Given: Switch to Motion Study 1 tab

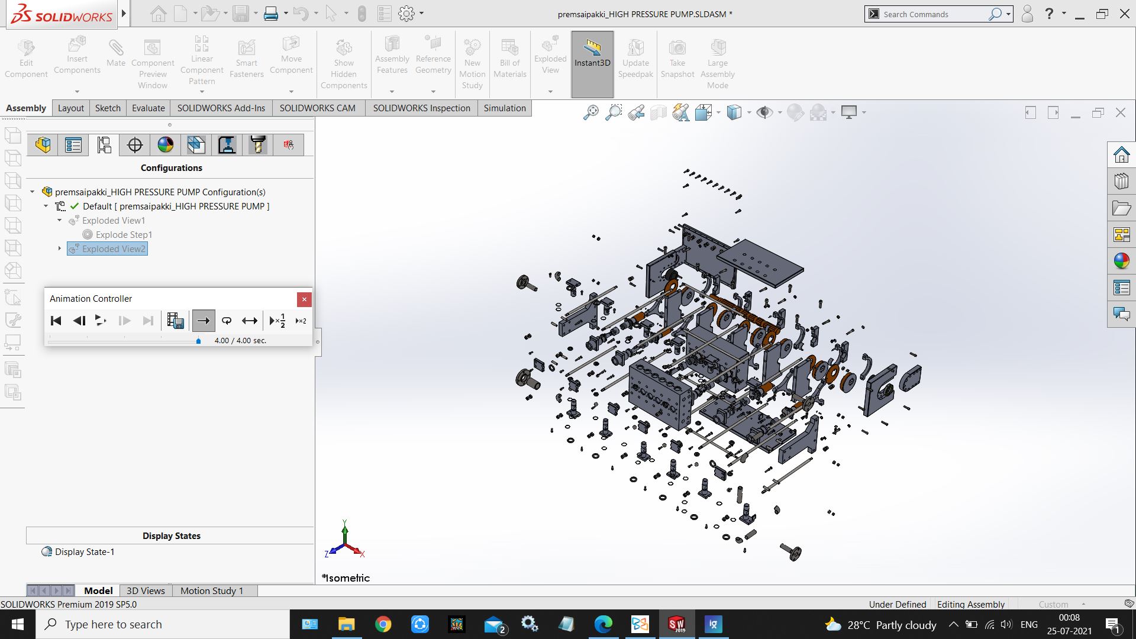Looking at the screenshot, I should point(212,590).
